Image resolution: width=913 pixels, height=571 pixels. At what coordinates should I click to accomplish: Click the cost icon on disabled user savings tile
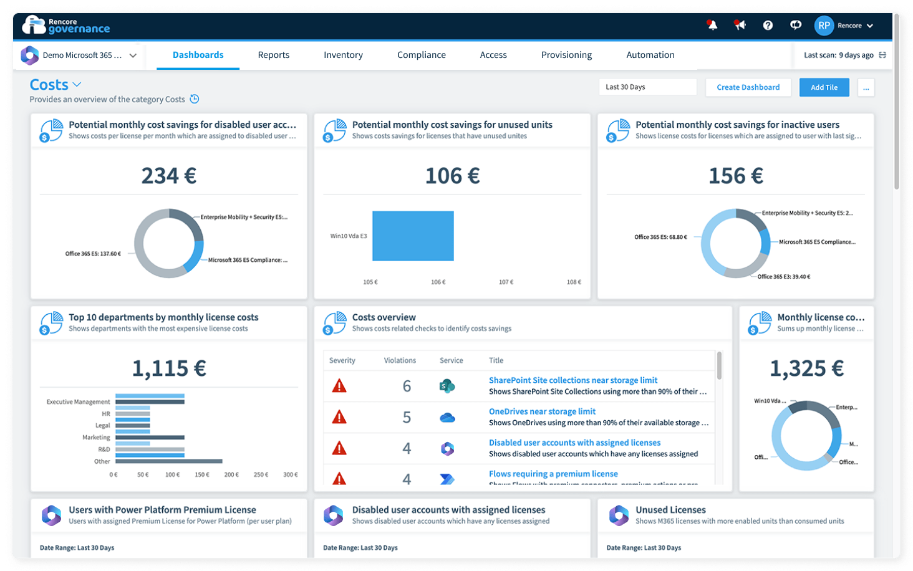(51, 130)
